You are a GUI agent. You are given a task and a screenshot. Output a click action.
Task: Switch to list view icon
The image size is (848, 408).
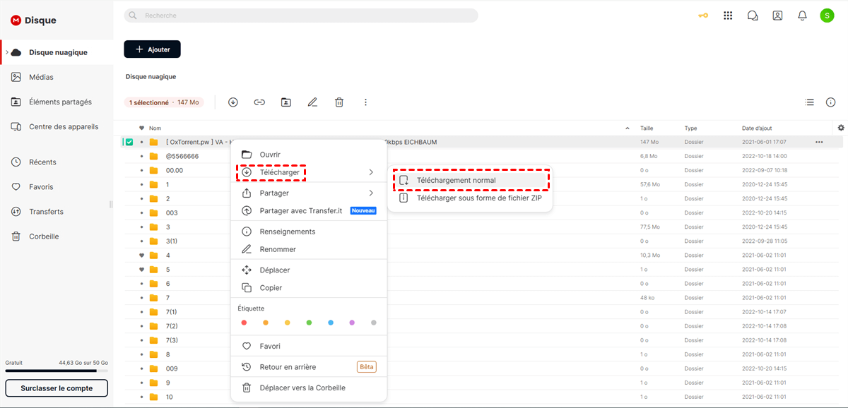coord(810,102)
